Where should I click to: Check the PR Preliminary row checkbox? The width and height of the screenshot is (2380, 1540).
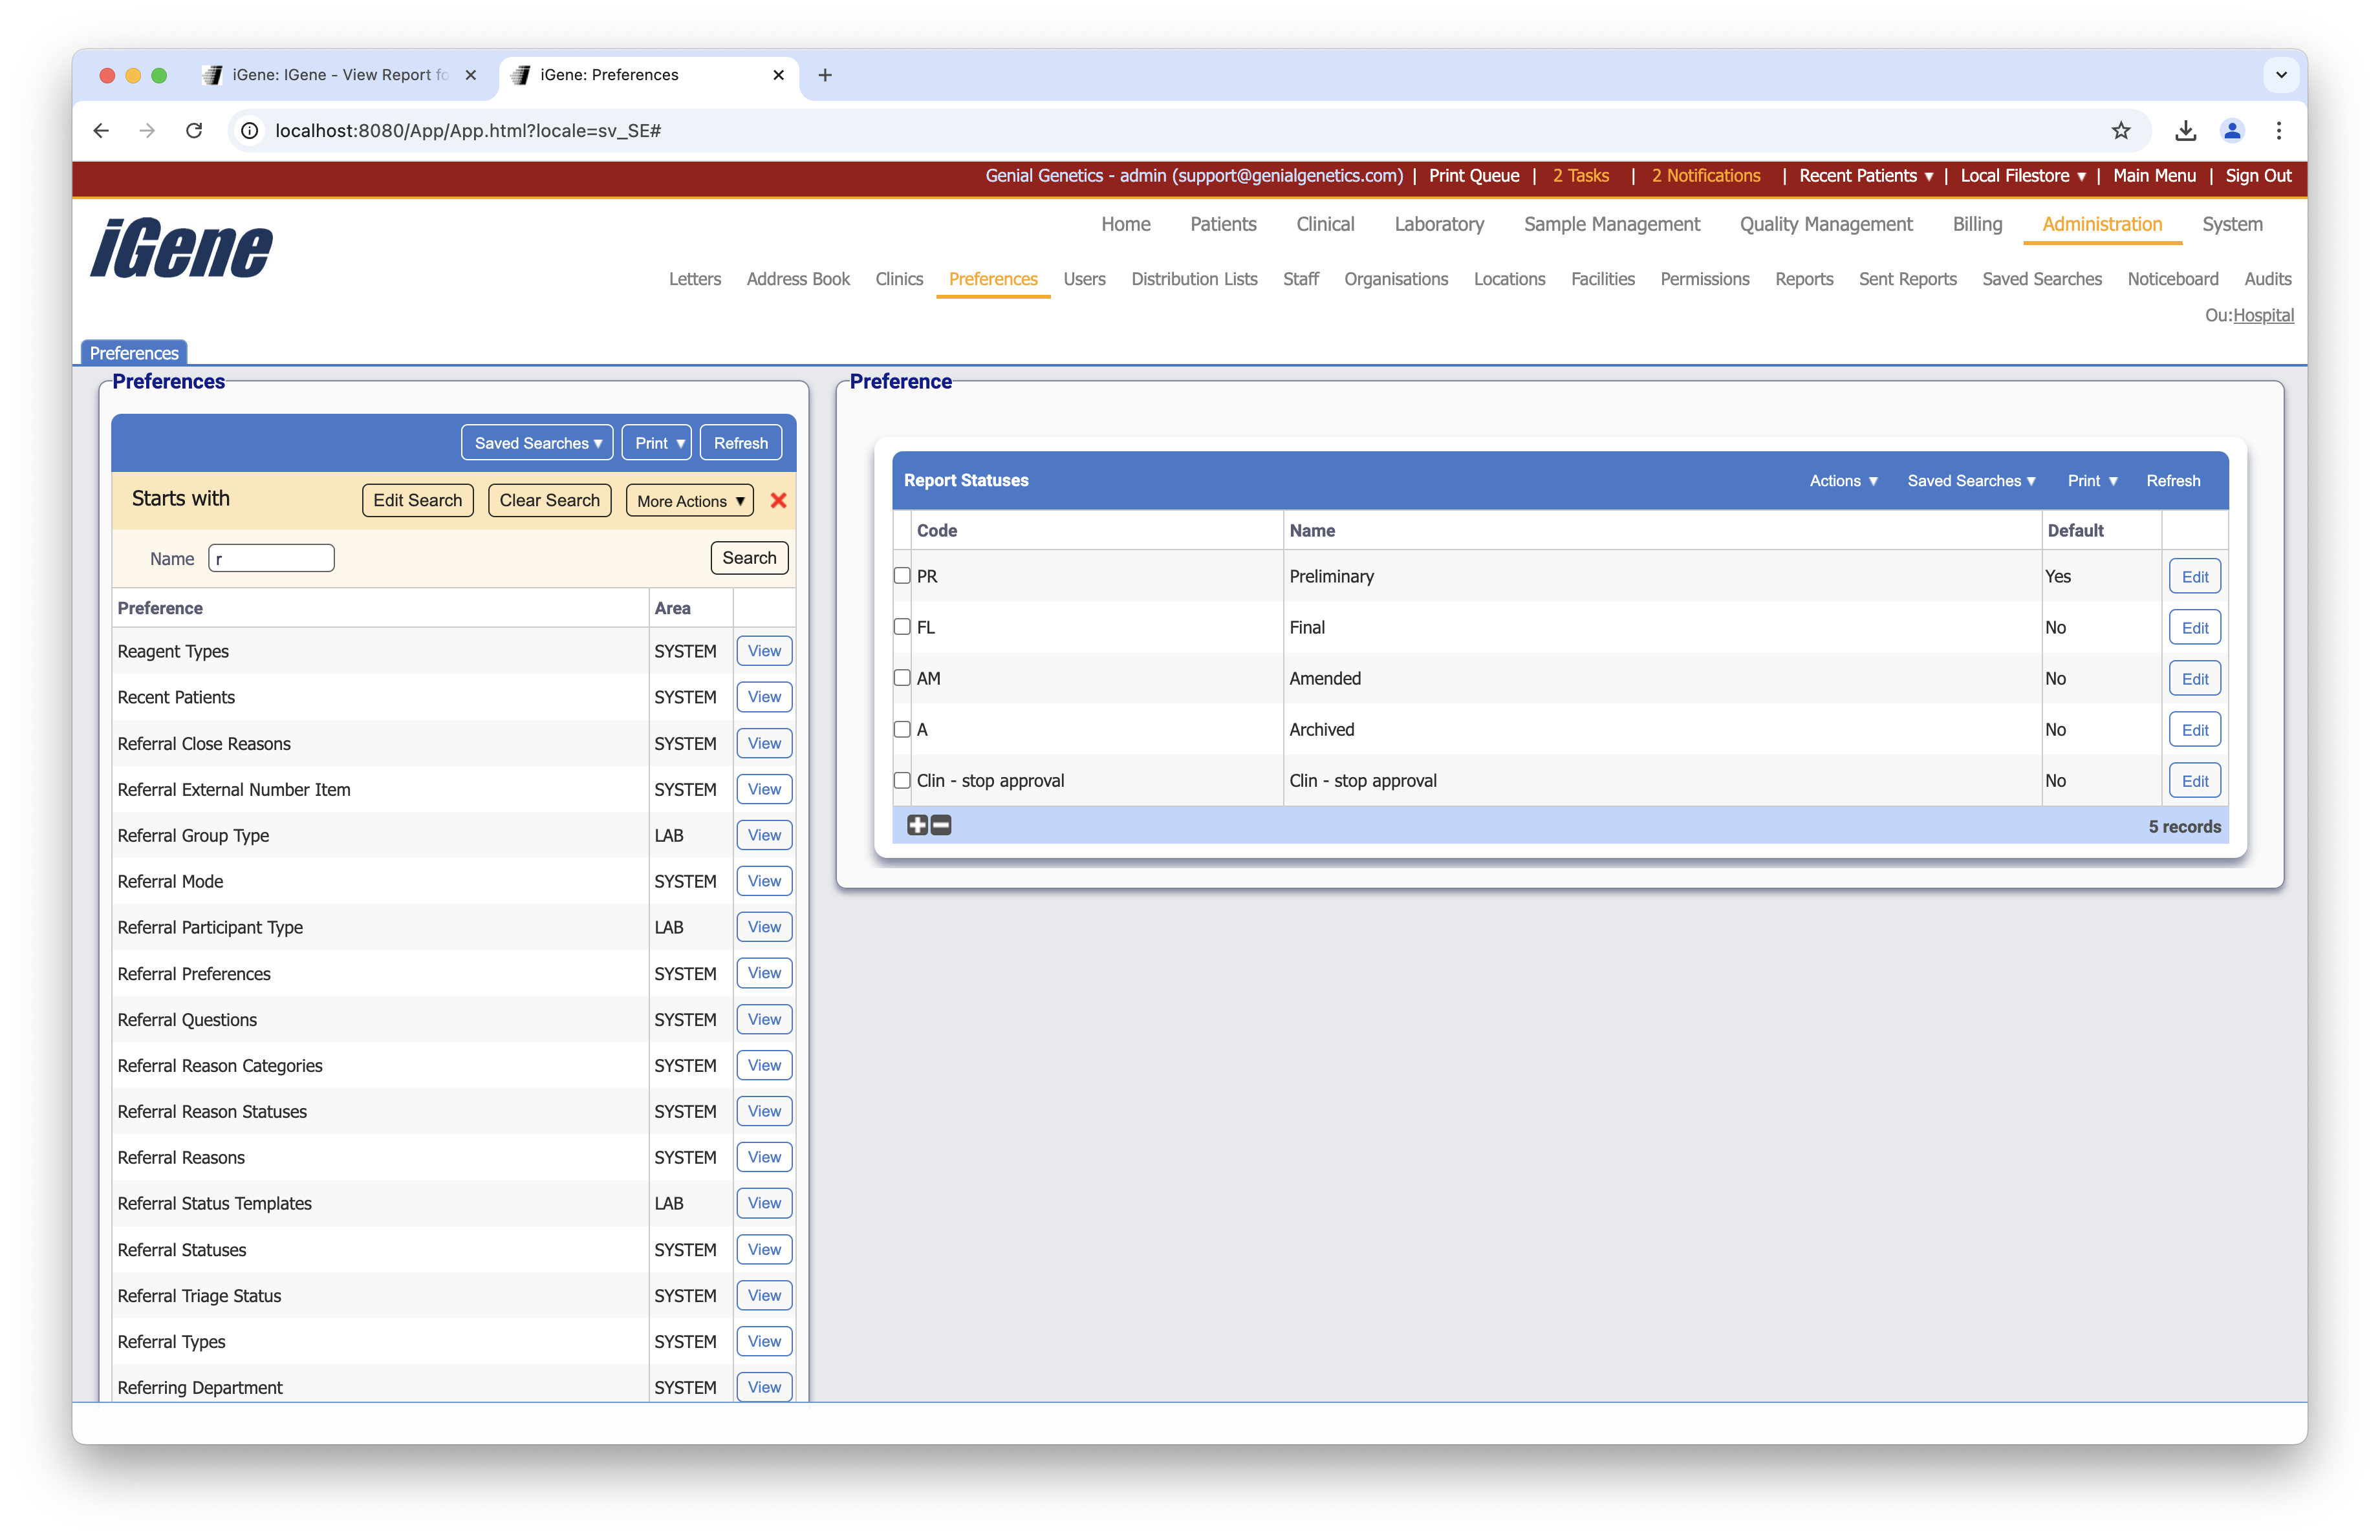tap(902, 577)
